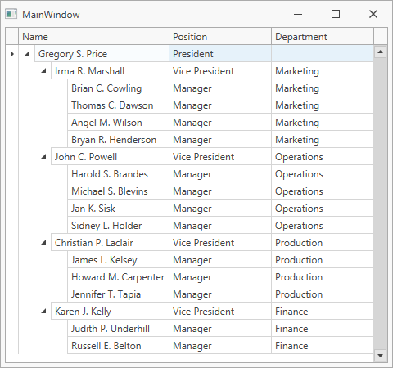
Task: Click the current row indicator arrow
Action: coord(12,54)
